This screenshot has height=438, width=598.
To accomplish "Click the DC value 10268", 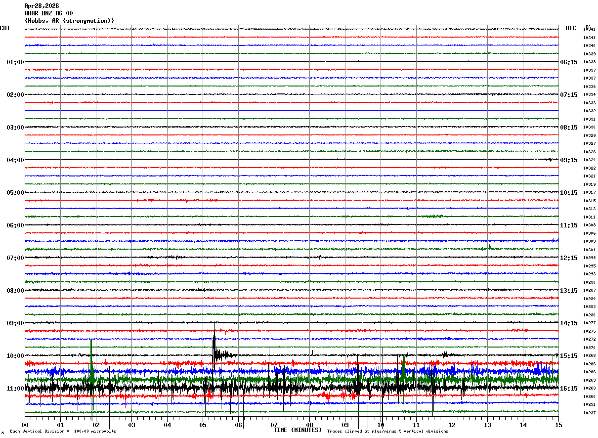I will (589, 356).
